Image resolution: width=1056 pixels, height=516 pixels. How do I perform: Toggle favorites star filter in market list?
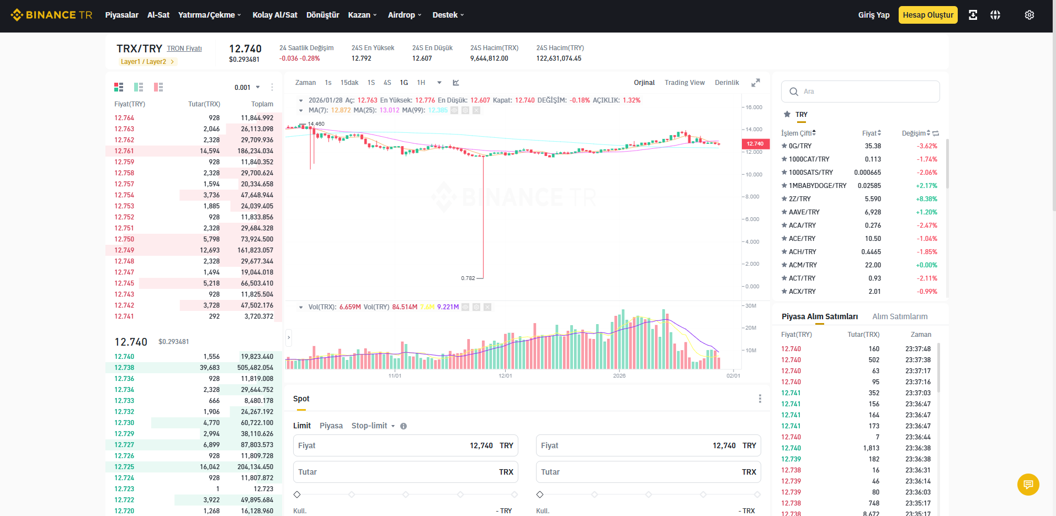click(x=787, y=114)
